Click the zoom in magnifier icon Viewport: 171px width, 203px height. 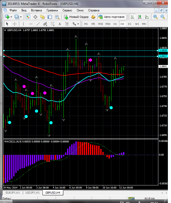point(155,17)
